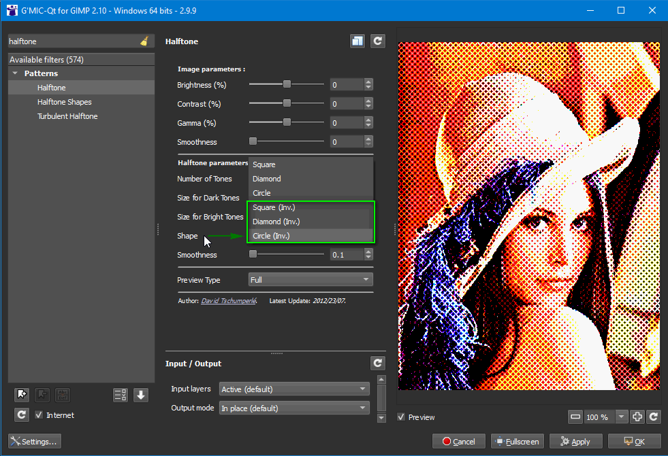Open Input layers dropdown
The image size is (668, 456).
pyautogui.click(x=294, y=389)
